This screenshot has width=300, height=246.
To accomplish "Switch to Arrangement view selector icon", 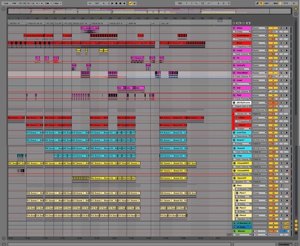I will 296,9.
